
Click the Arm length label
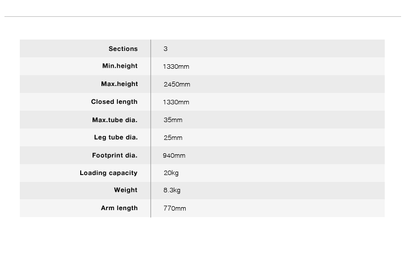coord(119,208)
